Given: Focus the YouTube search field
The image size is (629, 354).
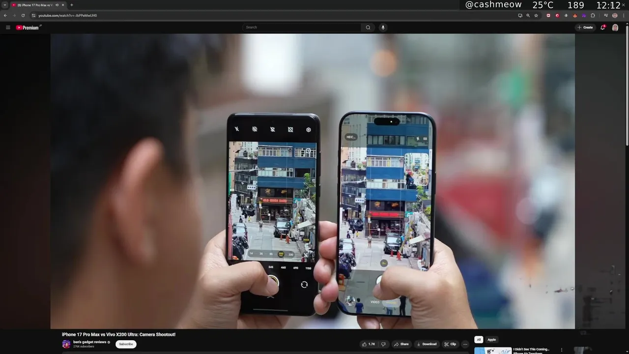Looking at the screenshot, I should tap(302, 28).
